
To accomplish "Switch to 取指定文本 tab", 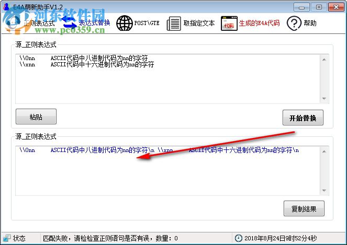I will [x=199, y=23].
